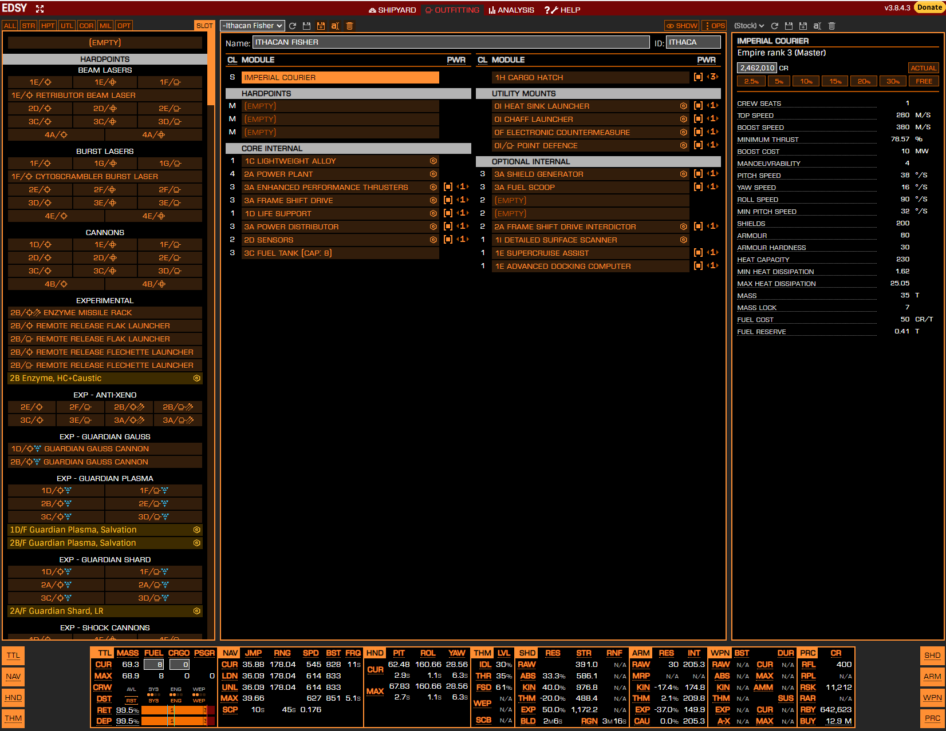
Task: Click the save icon beside the (Stock) dropdown
Action: point(789,26)
